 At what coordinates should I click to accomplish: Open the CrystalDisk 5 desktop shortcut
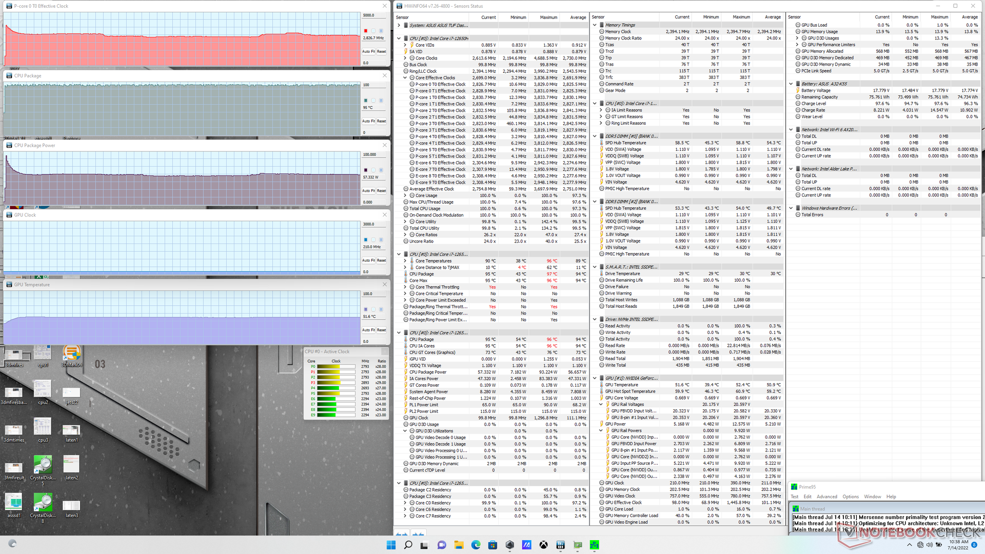pyautogui.click(x=43, y=470)
